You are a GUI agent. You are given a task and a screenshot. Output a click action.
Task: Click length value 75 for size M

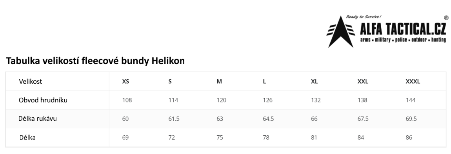click(220, 138)
